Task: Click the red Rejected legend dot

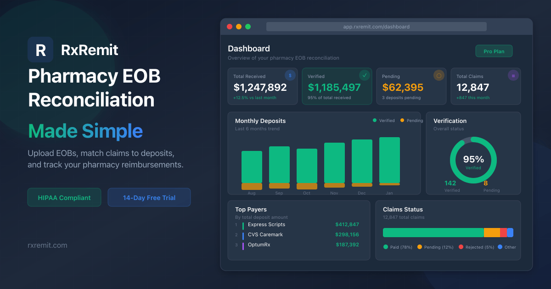Action: [x=461, y=247]
